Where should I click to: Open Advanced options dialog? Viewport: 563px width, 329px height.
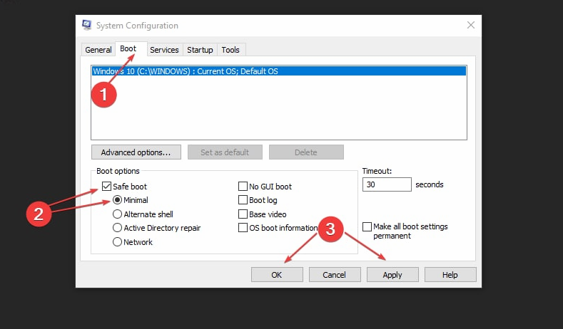(x=136, y=152)
